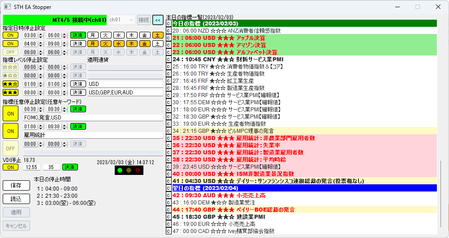
Task: Edit VIX threshold 35 field
Action: coord(51,167)
